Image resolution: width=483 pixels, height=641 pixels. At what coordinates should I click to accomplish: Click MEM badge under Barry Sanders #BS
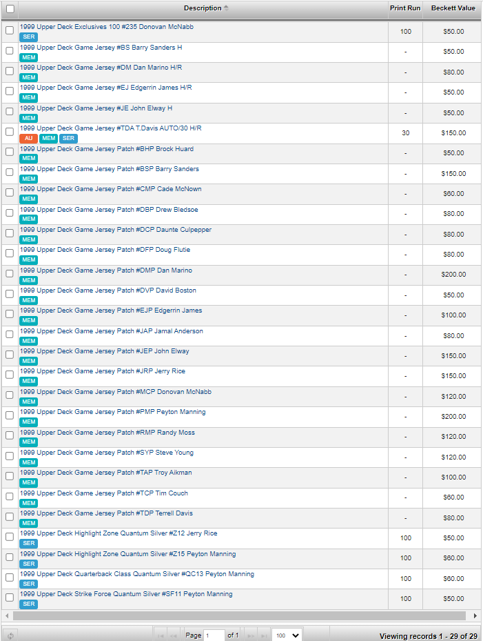(x=28, y=57)
